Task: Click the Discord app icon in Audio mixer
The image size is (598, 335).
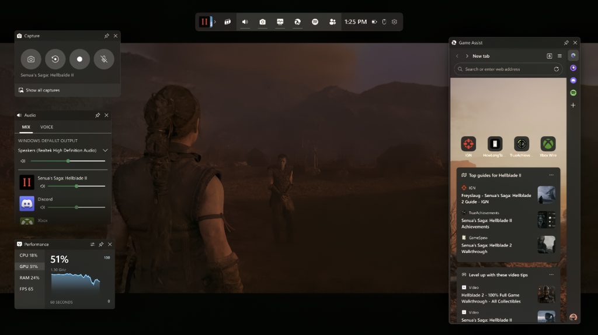Action: [x=27, y=204]
